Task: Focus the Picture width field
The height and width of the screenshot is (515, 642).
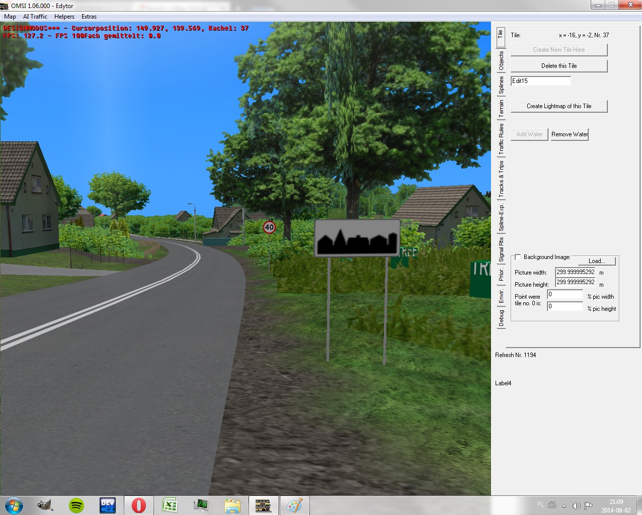Action: (x=576, y=272)
